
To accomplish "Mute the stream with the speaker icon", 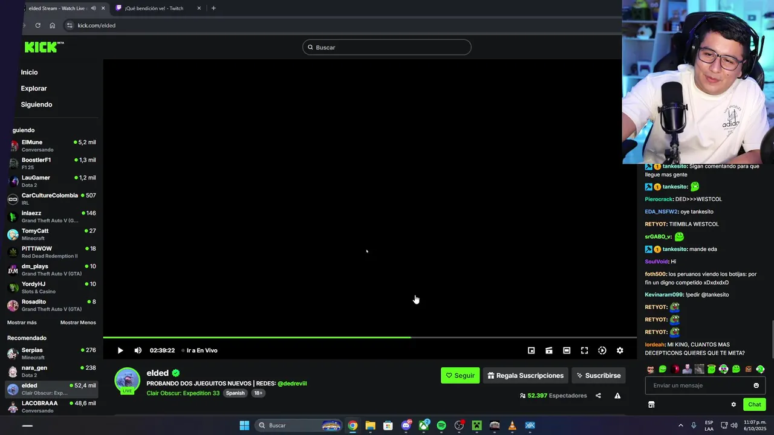I will [x=138, y=350].
